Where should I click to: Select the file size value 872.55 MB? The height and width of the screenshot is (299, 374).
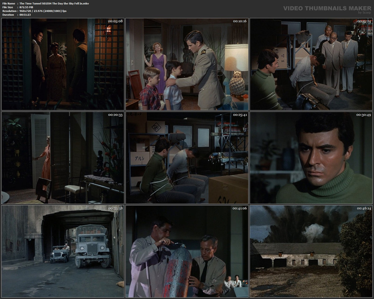point(26,7)
